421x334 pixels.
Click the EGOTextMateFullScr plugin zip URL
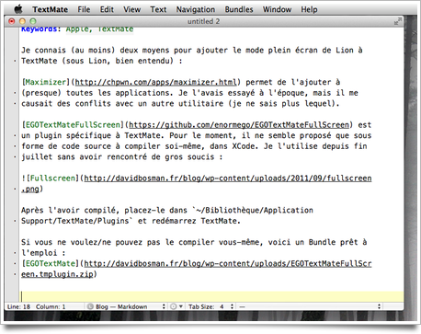[228, 263]
